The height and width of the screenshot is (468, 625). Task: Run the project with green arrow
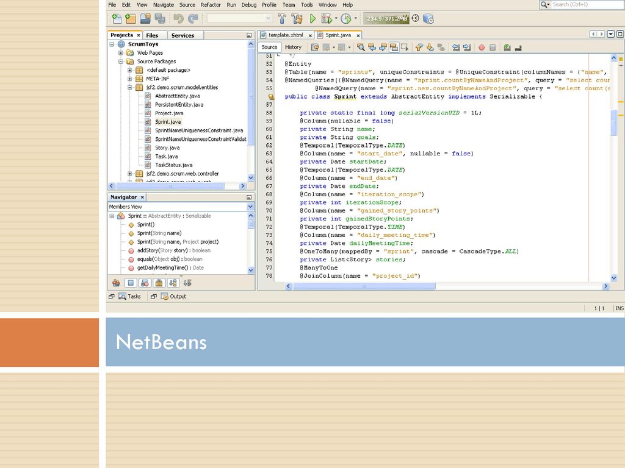coord(313,18)
